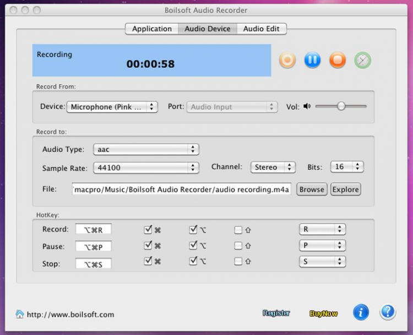The width and height of the screenshot is (413, 335).
Task: Uncheck Command modifier for Record hotkey
Action: pos(148,230)
